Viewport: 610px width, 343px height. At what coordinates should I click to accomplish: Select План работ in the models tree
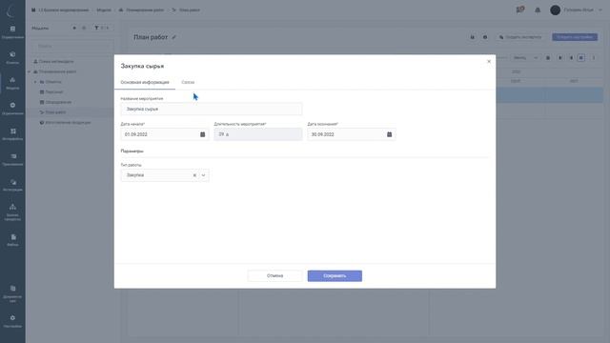point(55,112)
